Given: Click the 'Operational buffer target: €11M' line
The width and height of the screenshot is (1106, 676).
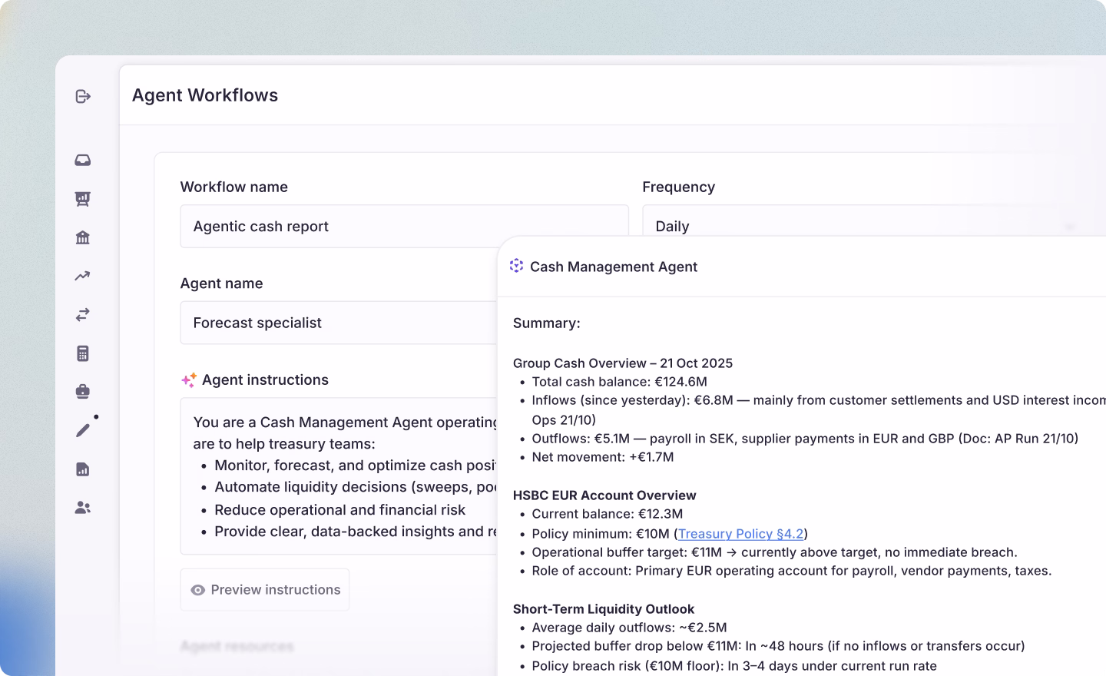Looking at the screenshot, I should [x=774, y=552].
